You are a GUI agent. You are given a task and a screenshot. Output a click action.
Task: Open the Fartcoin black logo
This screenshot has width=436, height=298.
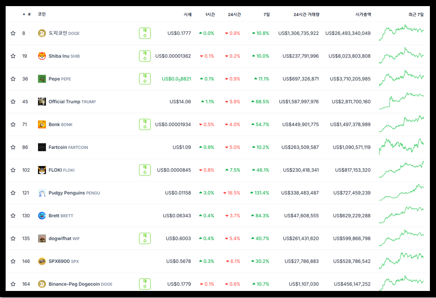(42, 147)
